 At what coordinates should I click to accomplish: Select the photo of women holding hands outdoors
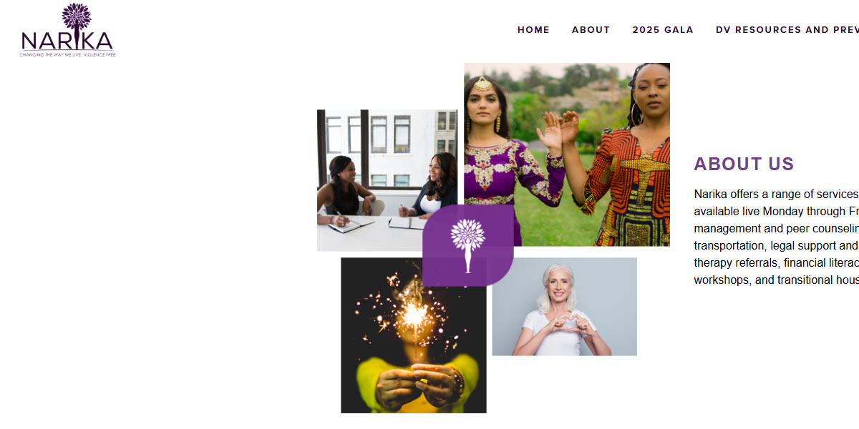click(x=567, y=154)
